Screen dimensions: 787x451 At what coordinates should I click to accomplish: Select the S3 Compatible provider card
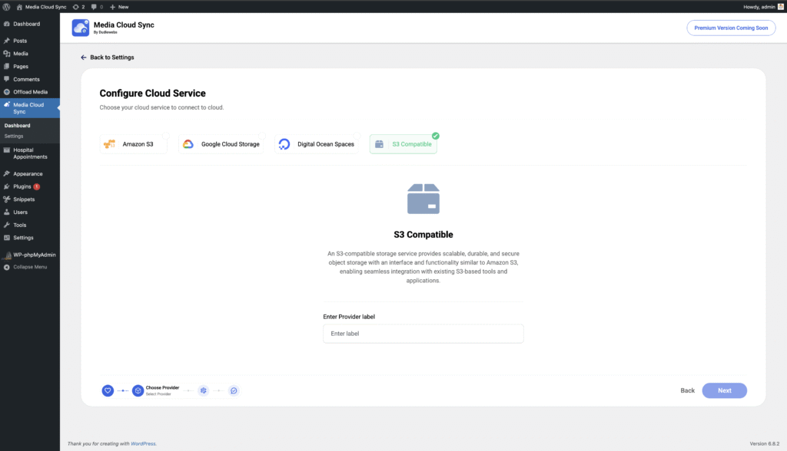tap(403, 144)
